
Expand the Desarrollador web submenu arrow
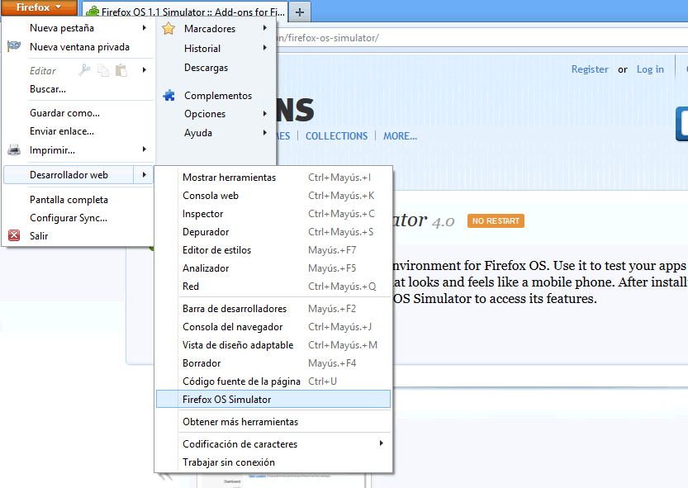point(145,175)
